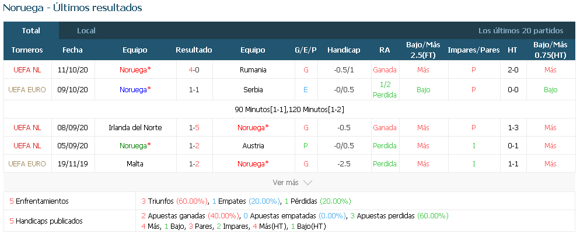Image resolution: width=580 pixels, height=237 pixels.
Task: Click the Impares/Pares column header
Action: pyautogui.click(x=473, y=50)
